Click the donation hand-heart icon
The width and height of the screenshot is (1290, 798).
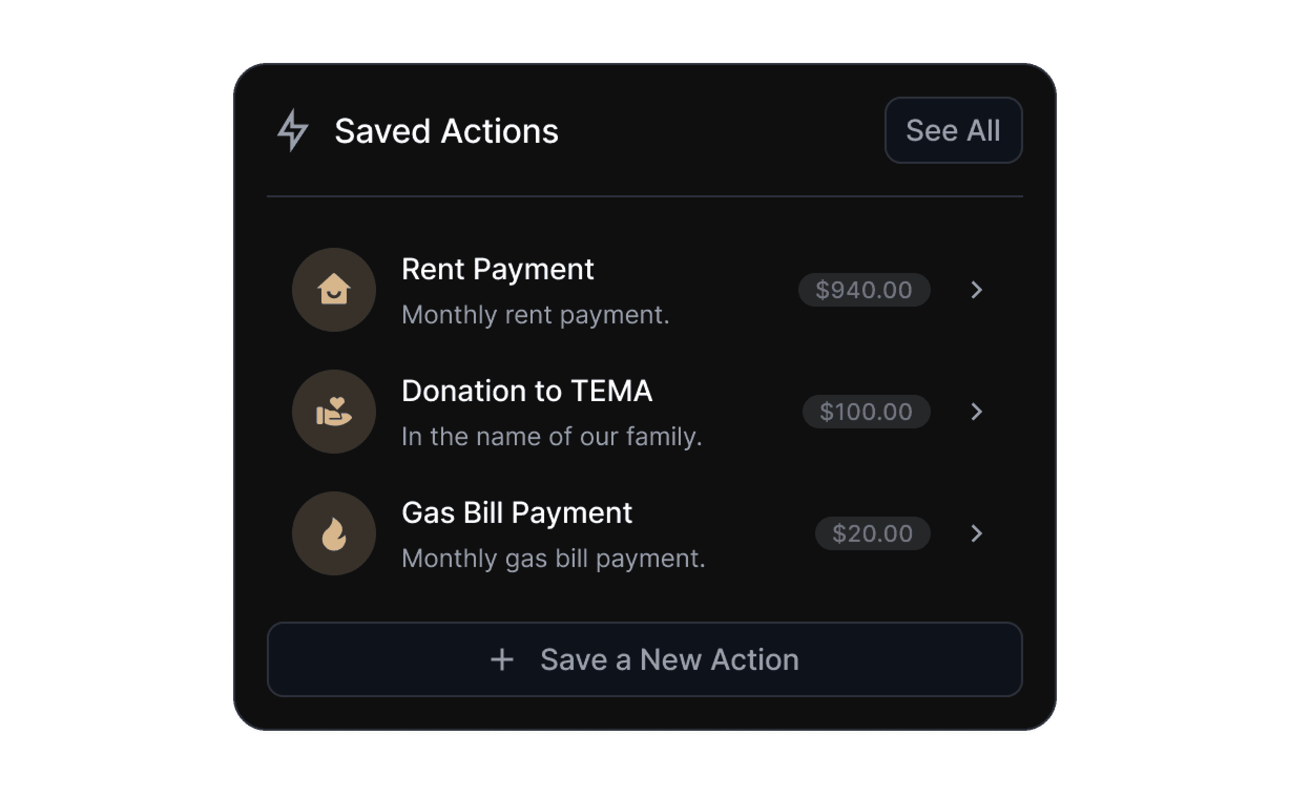tap(333, 412)
